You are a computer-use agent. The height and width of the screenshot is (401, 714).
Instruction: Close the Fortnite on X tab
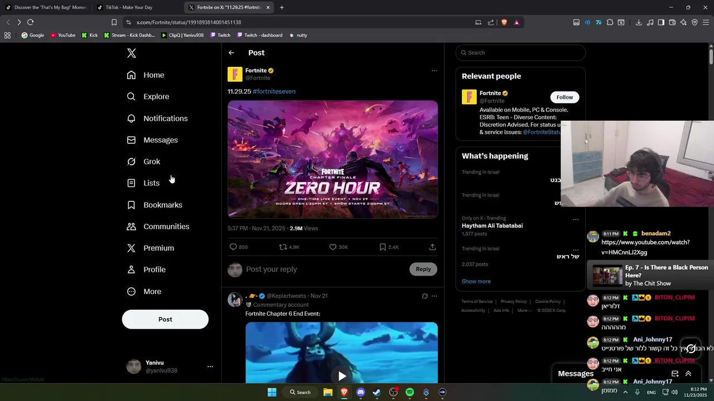click(268, 7)
